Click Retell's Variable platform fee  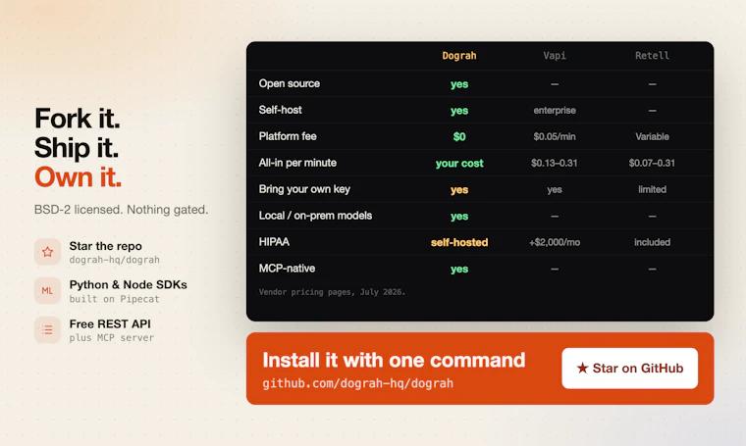point(652,137)
